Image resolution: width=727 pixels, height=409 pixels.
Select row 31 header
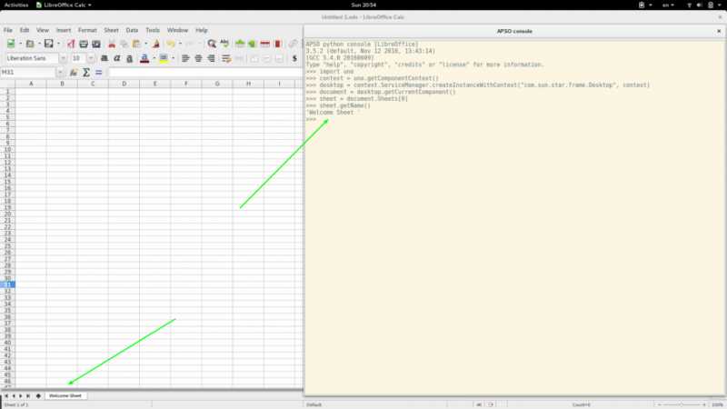pos(7,284)
